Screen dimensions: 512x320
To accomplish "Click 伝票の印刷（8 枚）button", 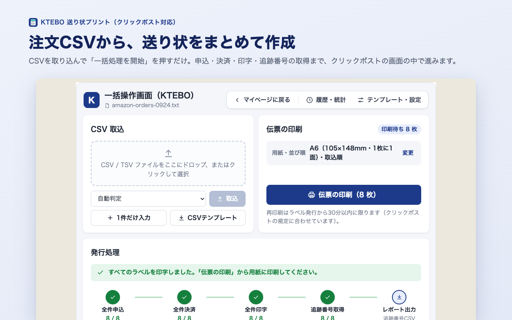I will click(x=344, y=195).
